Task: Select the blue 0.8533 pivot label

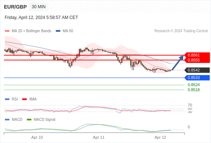Action: click(197, 78)
